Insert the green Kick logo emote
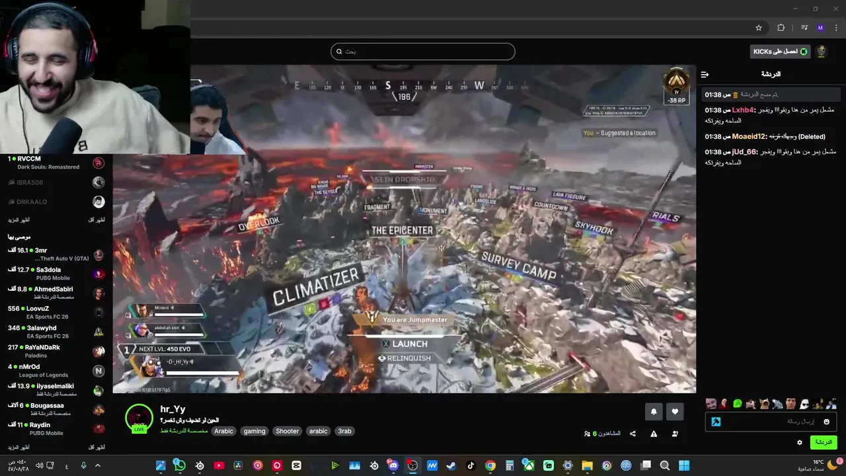Image resolution: width=846 pixels, height=476 pixels. click(x=738, y=404)
